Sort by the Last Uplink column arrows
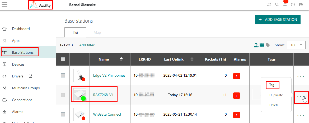Image resolution: width=309 pixels, height=123 pixels. (192, 59)
